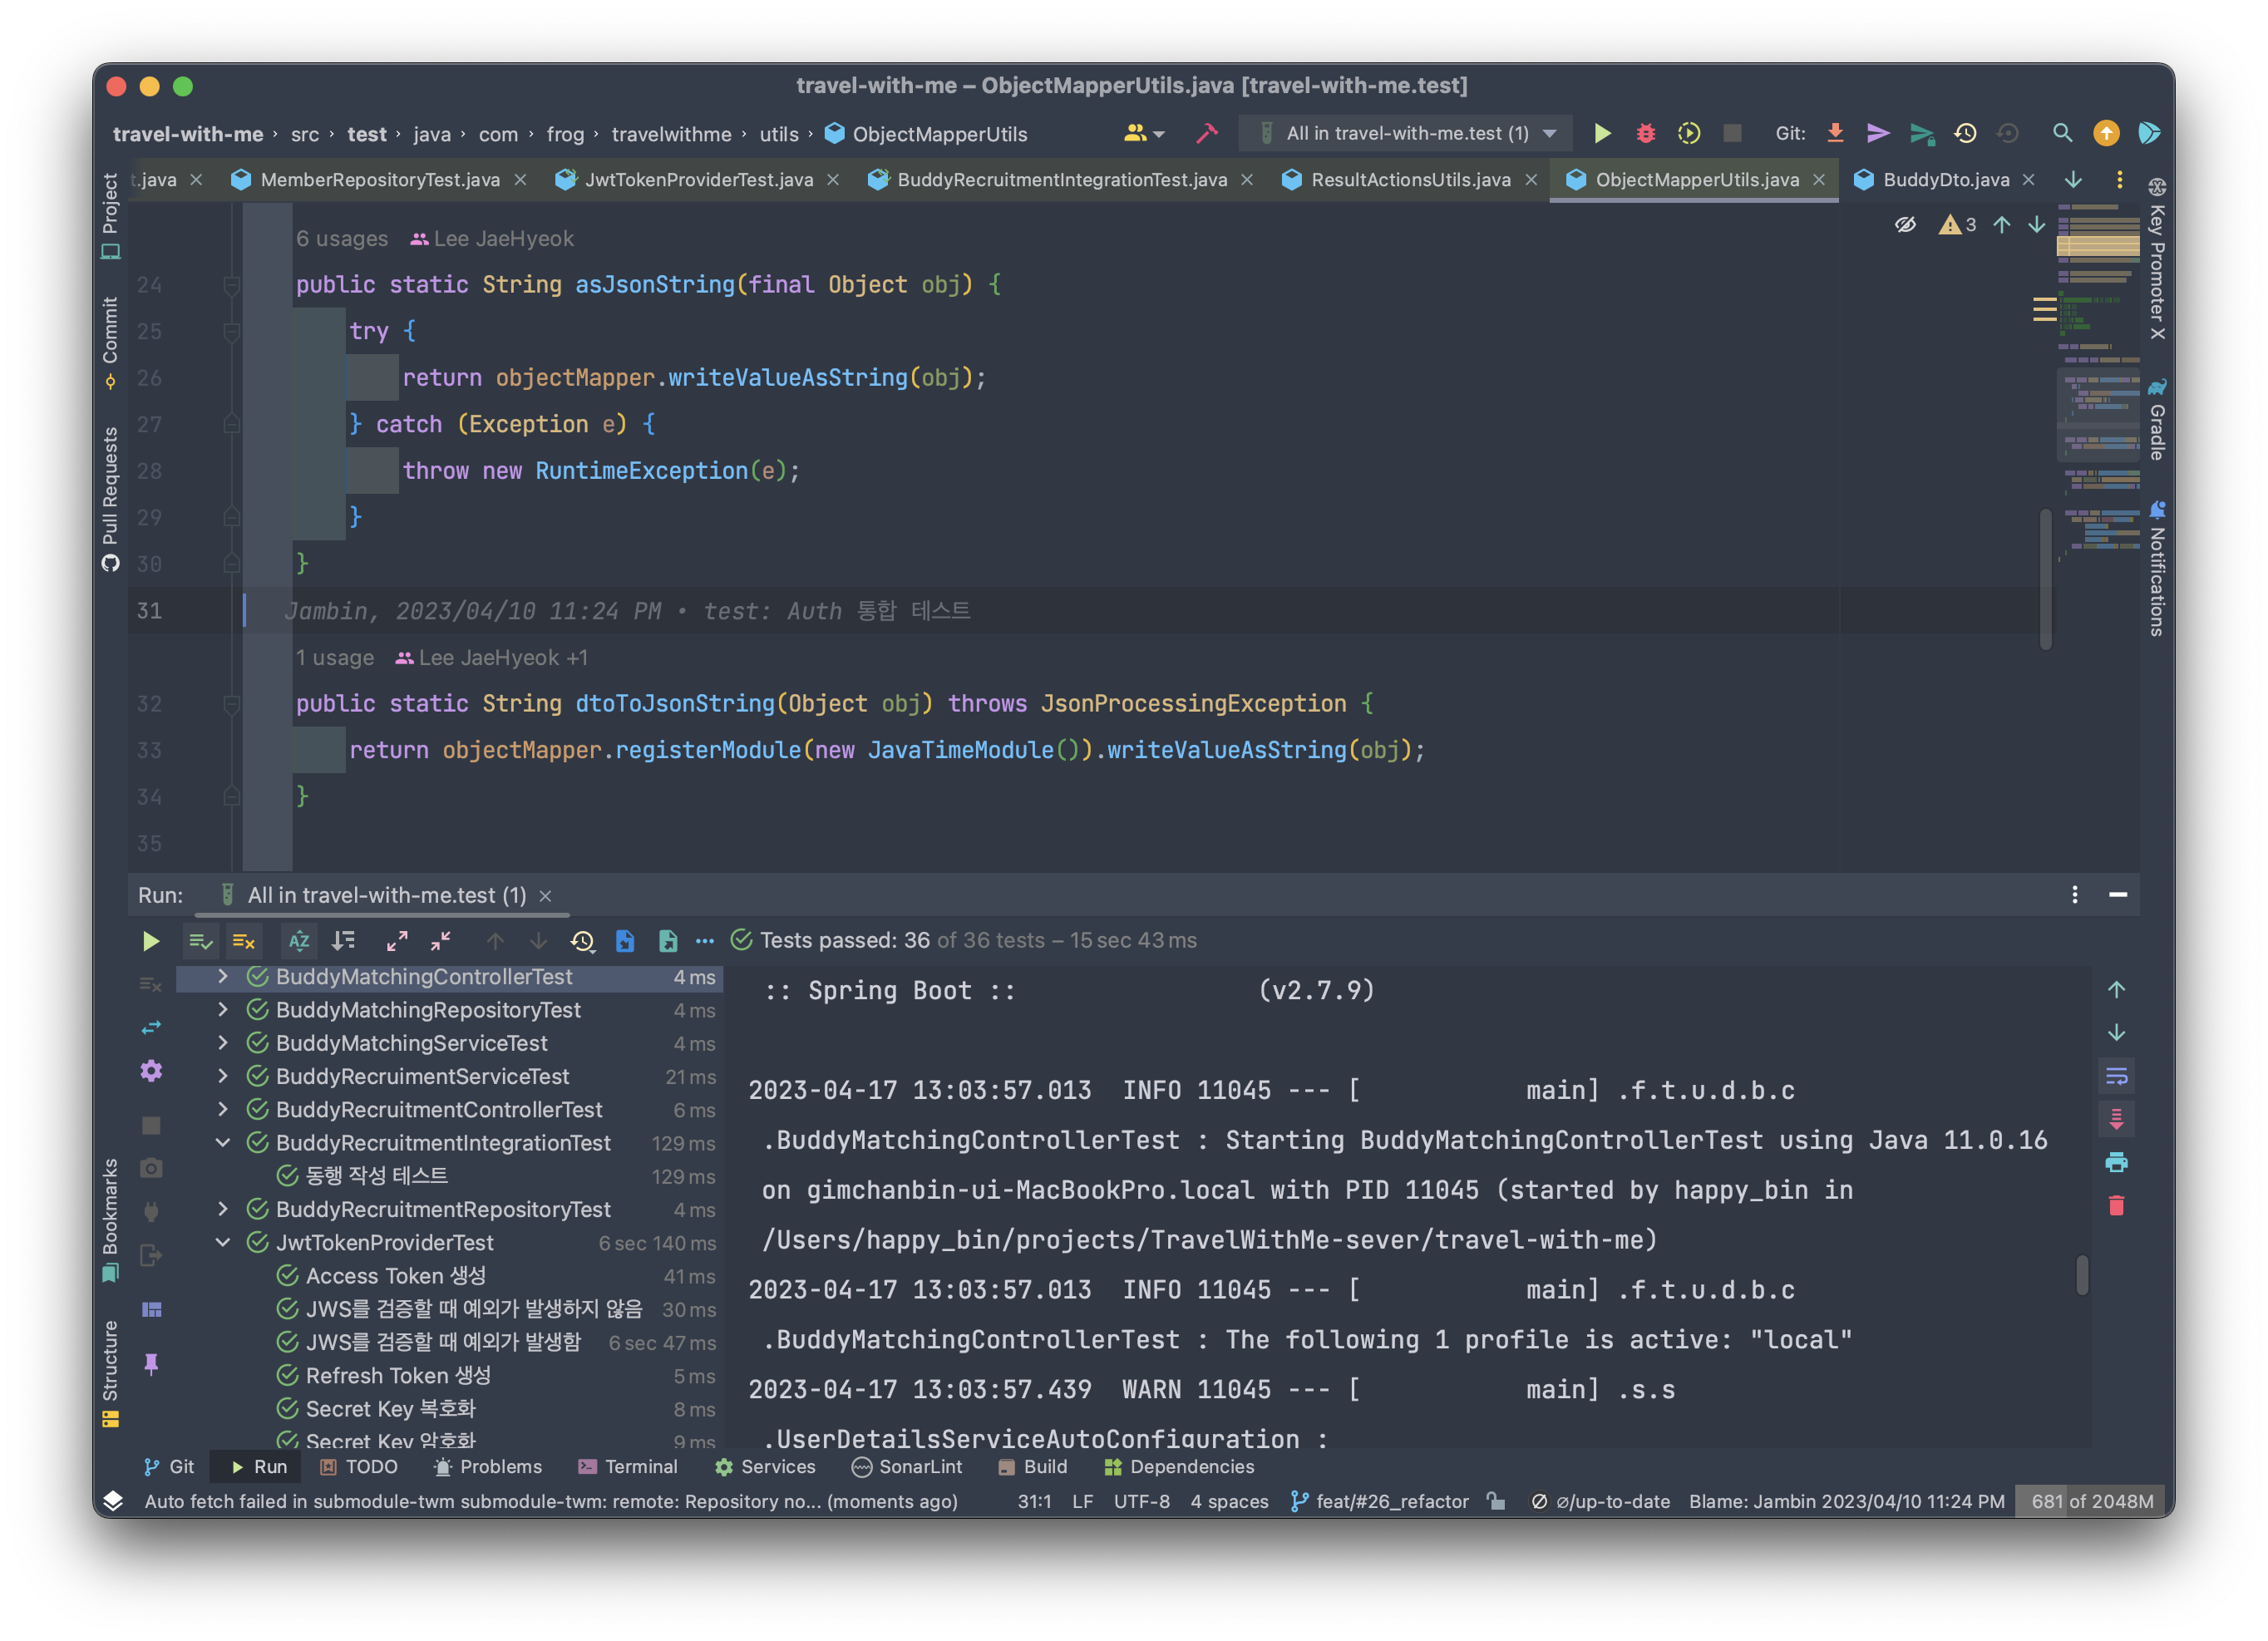The image size is (2268, 1641).
Task: Click the build hammer icon
Action: click(x=1207, y=133)
